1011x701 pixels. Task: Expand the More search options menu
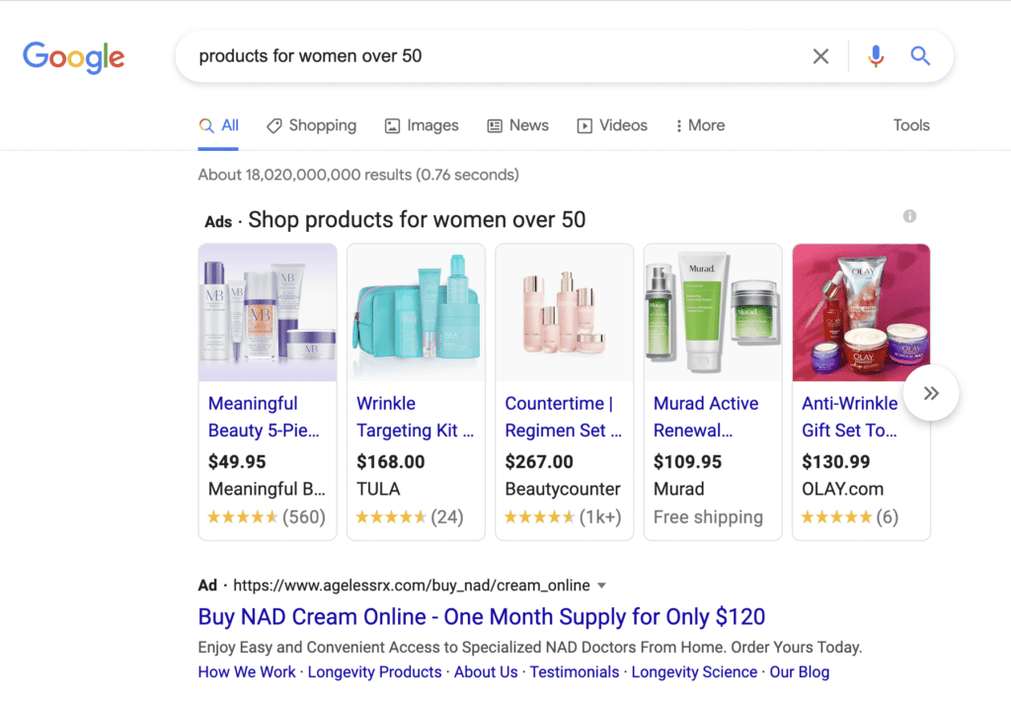point(700,125)
